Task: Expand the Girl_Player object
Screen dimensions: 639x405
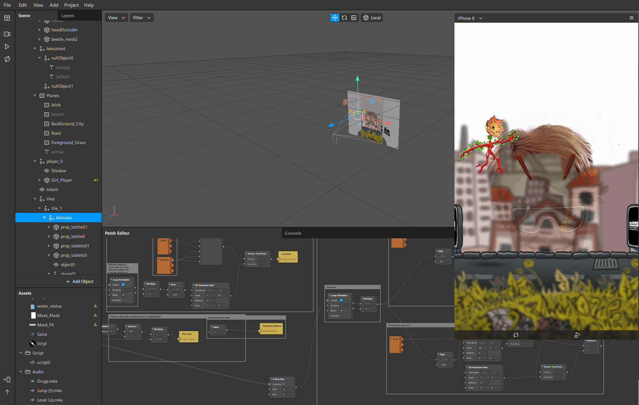Action: [40, 180]
